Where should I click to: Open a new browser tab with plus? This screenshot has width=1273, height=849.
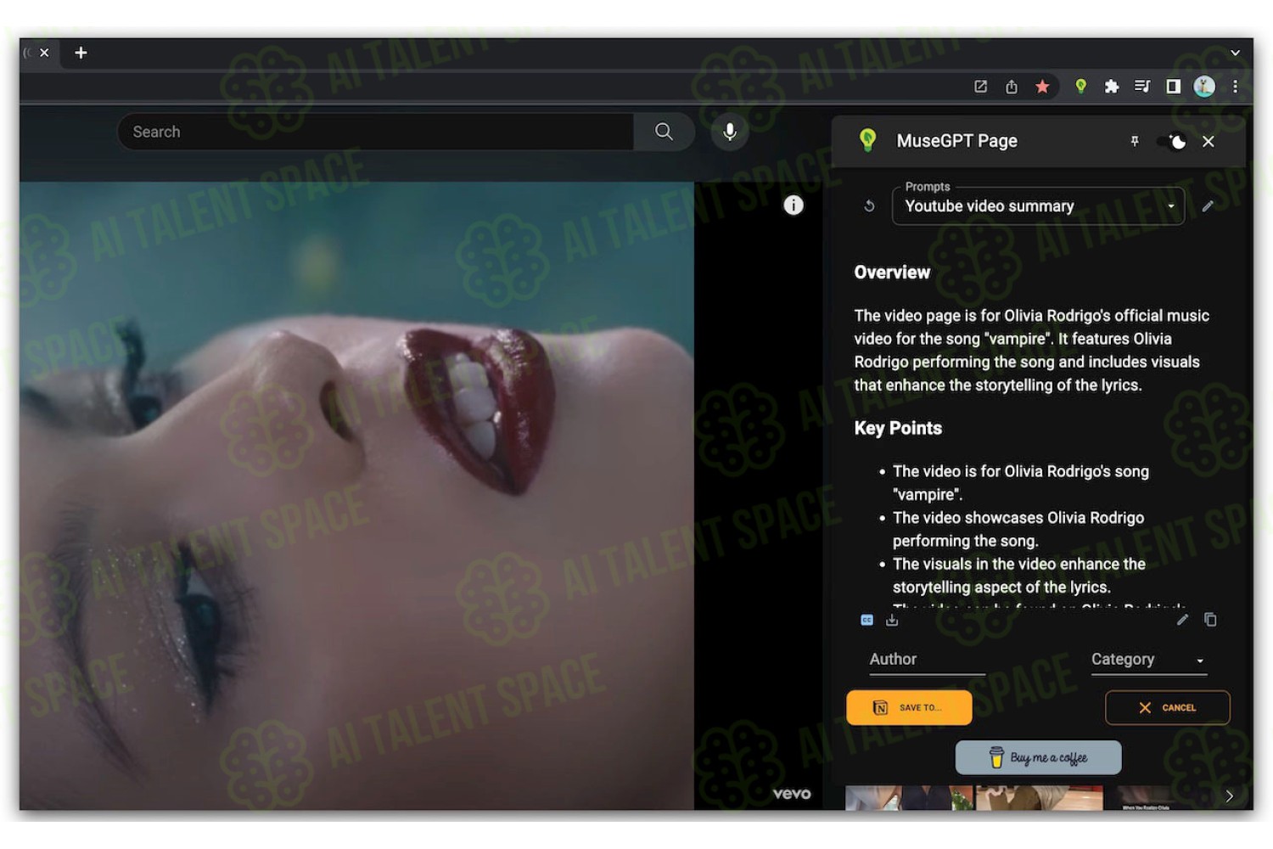point(81,53)
